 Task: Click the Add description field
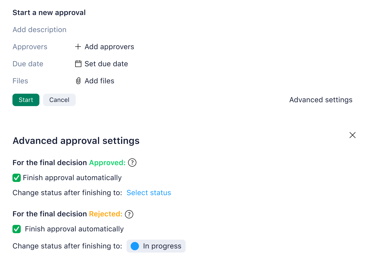[39, 30]
